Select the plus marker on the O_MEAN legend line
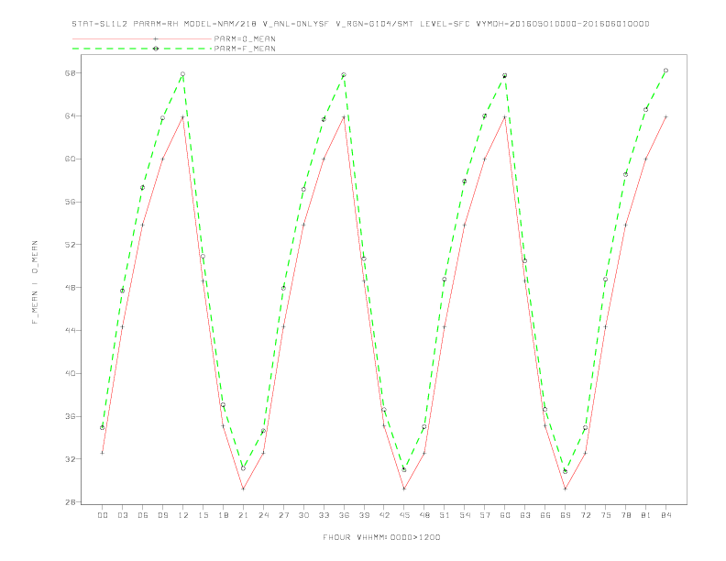Viewport: 726px width, 561px height. (x=156, y=38)
